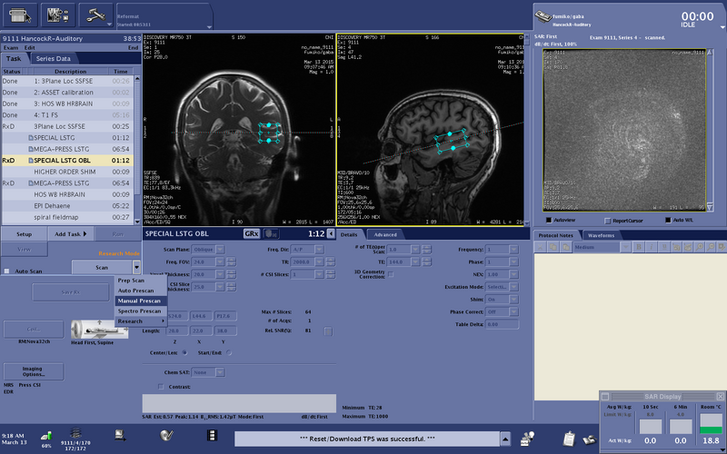Open the clipboard notes icon in bottom bar
Screen dimensions: 727x454
point(569,439)
